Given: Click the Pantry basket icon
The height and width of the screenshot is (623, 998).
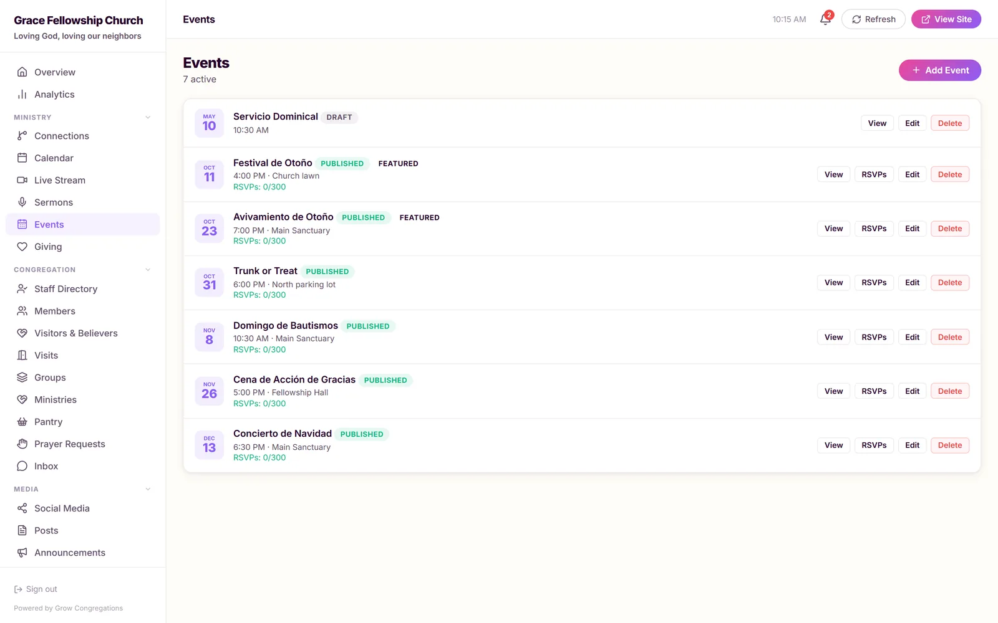Looking at the screenshot, I should tap(22, 422).
